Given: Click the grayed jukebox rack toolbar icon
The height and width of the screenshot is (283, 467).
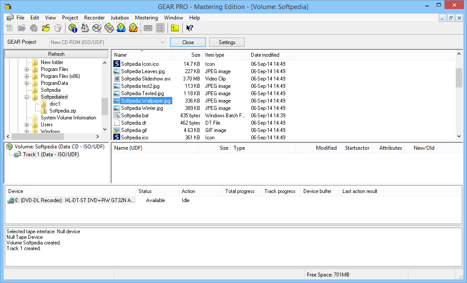Looking at the screenshot, I should [160, 28].
